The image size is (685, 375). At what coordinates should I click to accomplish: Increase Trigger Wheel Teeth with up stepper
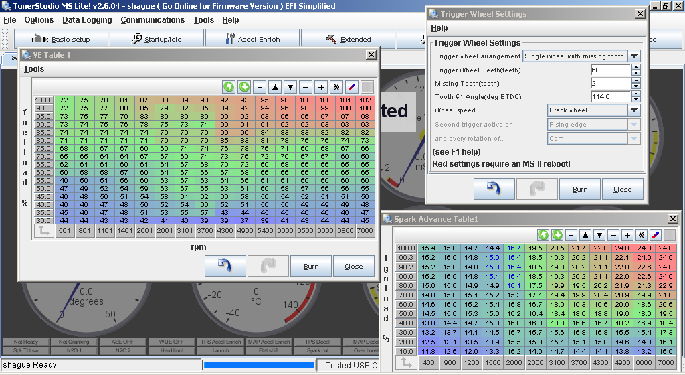point(636,67)
